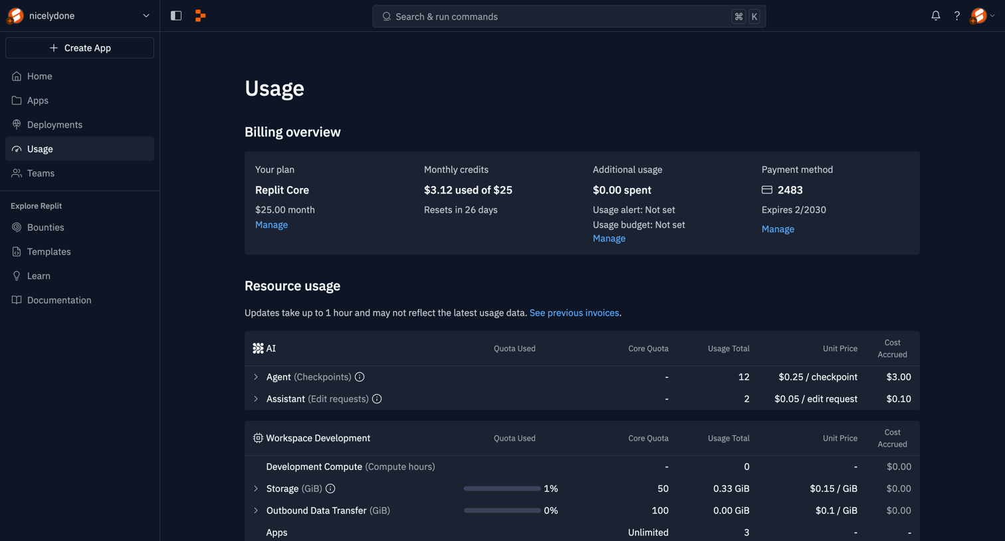
Task: Toggle the sidebar panel icon
Action: [176, 15]
